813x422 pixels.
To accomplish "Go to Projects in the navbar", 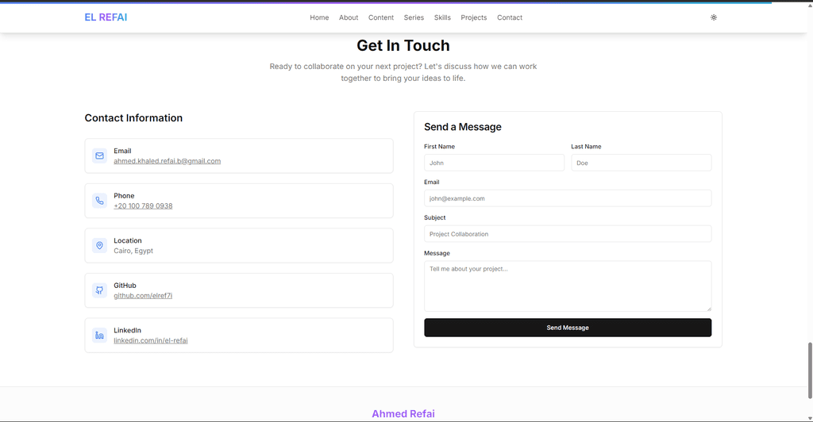I will click(x=474, y=17).
